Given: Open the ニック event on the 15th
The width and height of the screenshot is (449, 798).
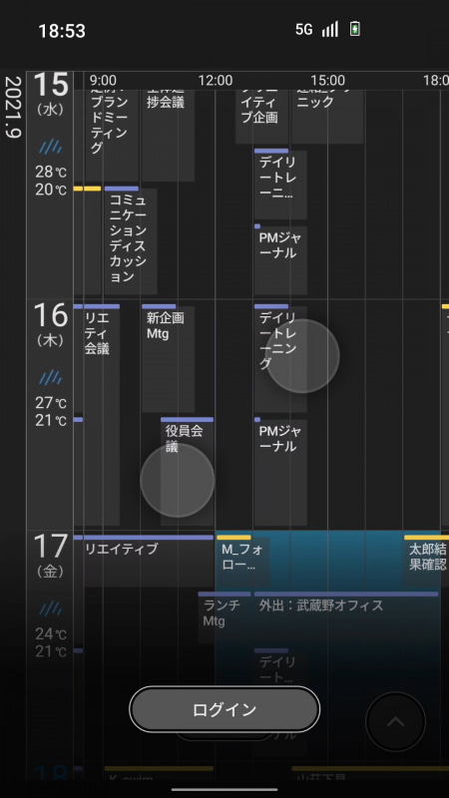Looking at the screenshot, I should click(327, 116).
